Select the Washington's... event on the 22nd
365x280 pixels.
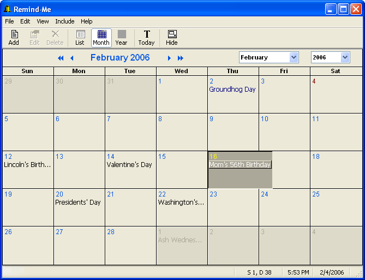(181, 202)
